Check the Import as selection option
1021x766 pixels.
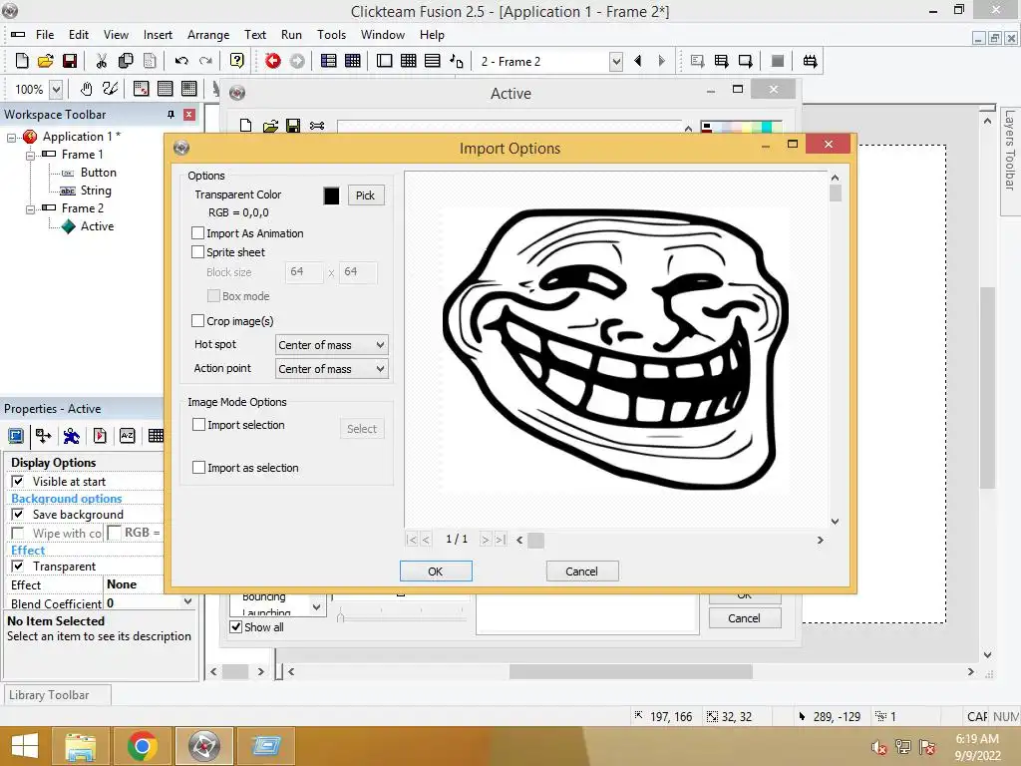(x=199, y=468)
